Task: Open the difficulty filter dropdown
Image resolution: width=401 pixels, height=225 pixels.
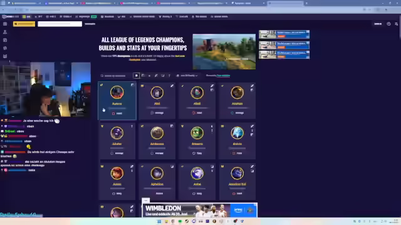Action: [187, 76]
